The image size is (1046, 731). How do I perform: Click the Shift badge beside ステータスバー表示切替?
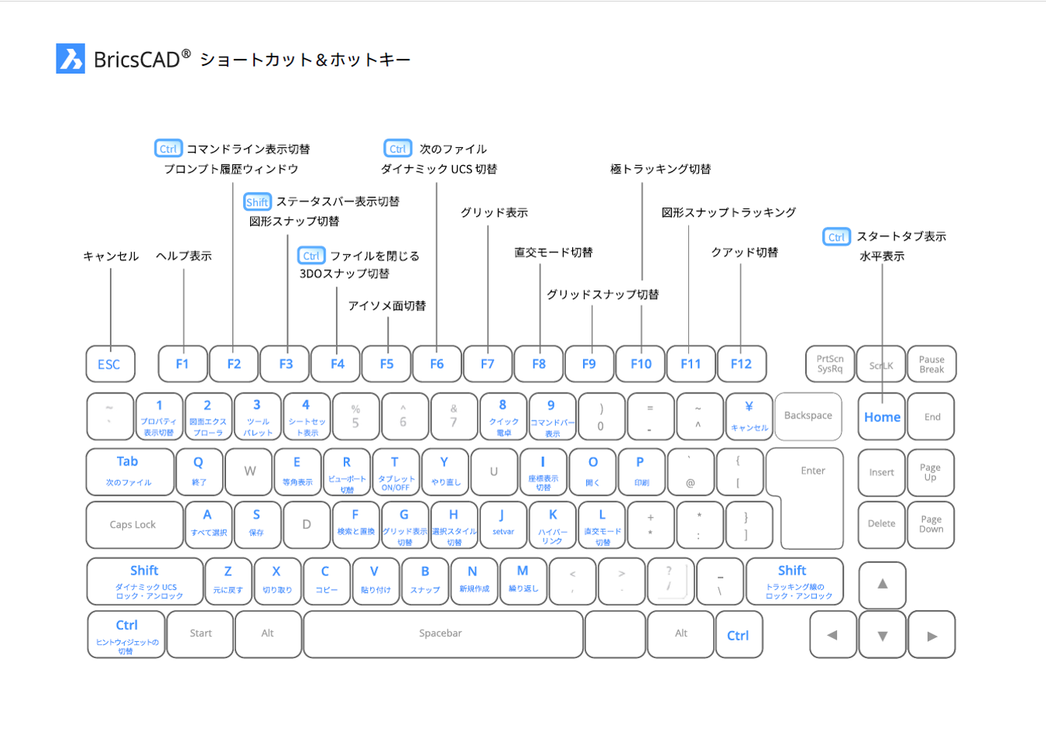pos(257,201)
